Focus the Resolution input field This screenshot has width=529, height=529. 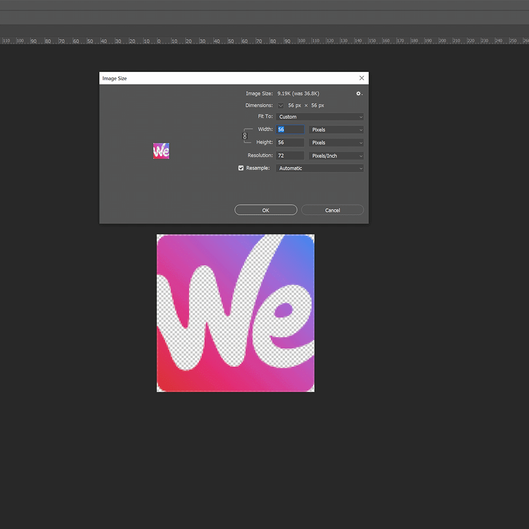point(290,156)
